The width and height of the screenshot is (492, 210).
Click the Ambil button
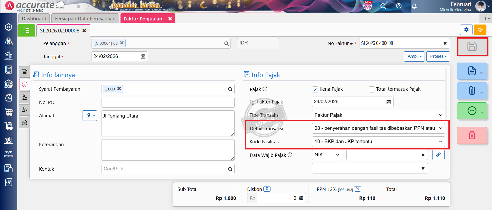point(414,56)
